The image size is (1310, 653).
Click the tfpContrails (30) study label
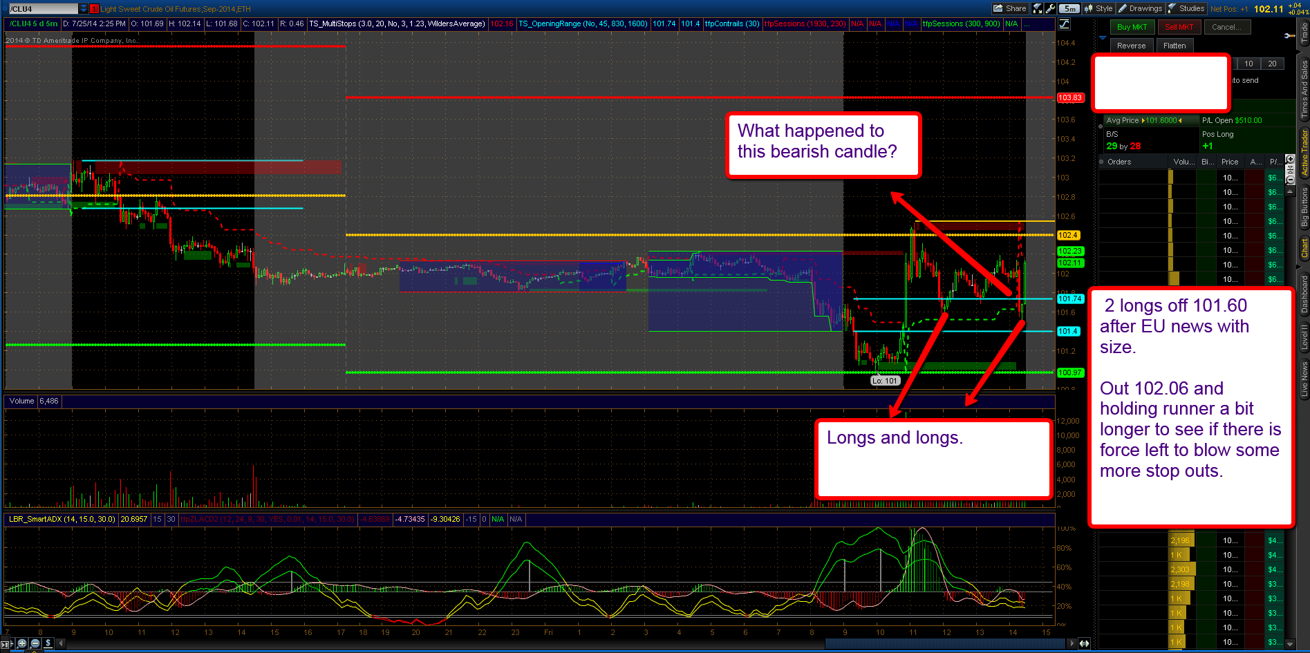[732, 23]
